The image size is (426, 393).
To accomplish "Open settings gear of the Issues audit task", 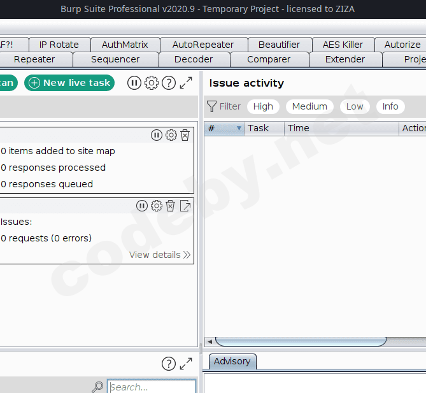I will pyautogui.click(x=157, y=206).
